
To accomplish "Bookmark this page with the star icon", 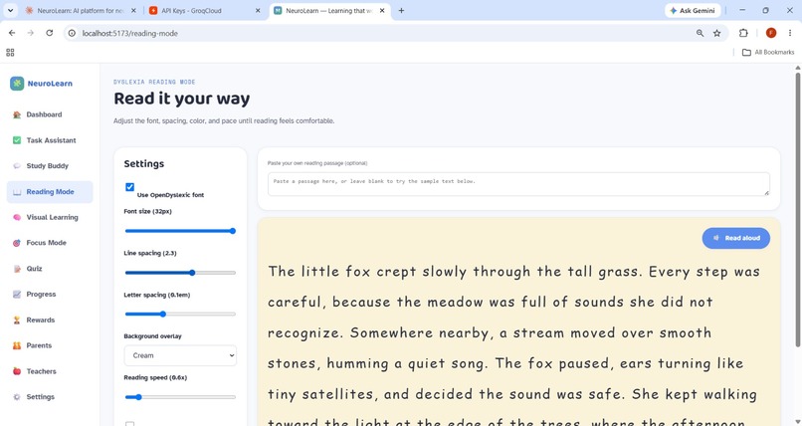I will tap(717, 33).
